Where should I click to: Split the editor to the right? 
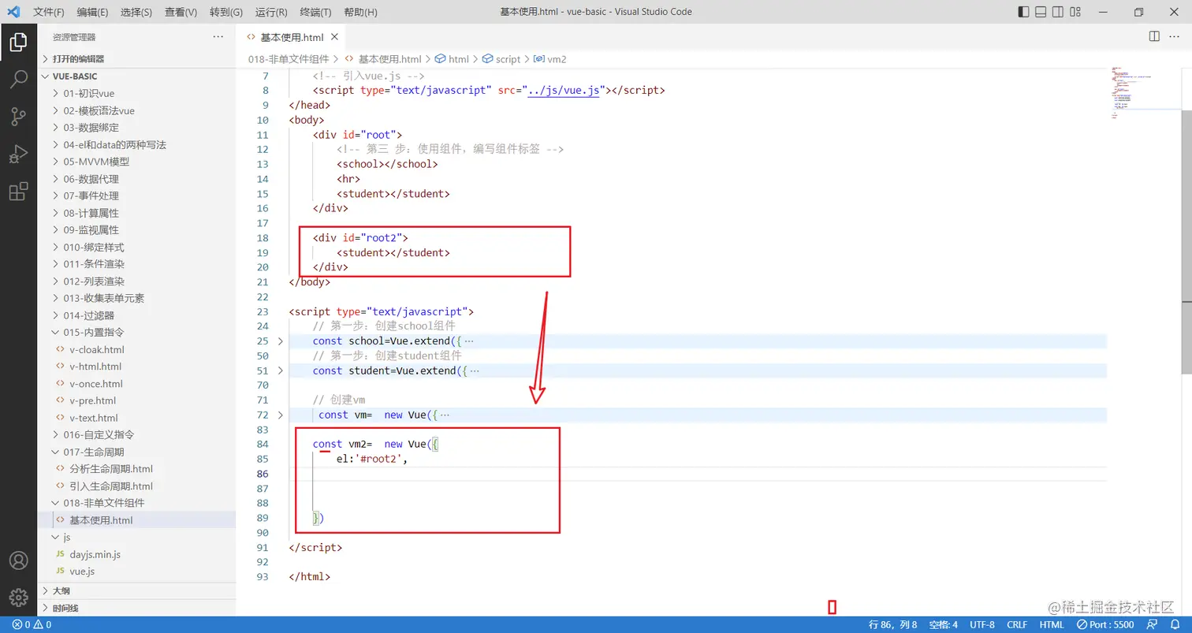(x=1154, y=36)
